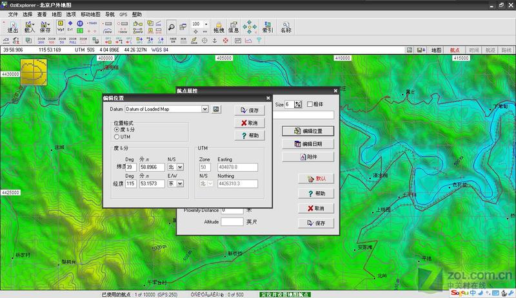Viewport: 516px width, 298px height.
Task: Click the 保存 toolbar icon in the main toolbar
Action: (x=45, y=27)
